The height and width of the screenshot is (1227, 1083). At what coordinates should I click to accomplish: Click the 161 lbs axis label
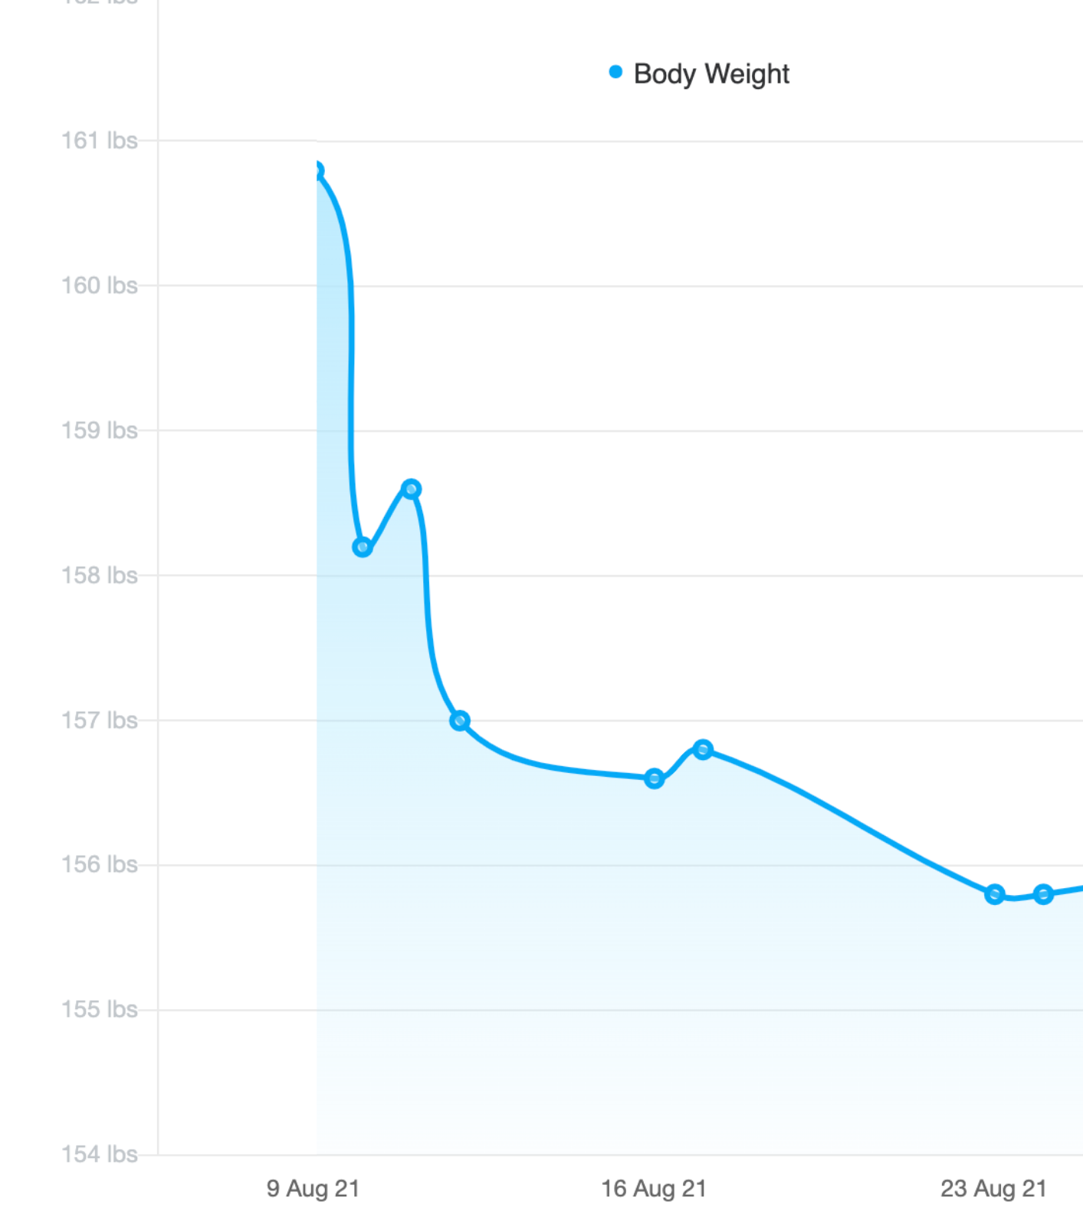tap(100, 140)
